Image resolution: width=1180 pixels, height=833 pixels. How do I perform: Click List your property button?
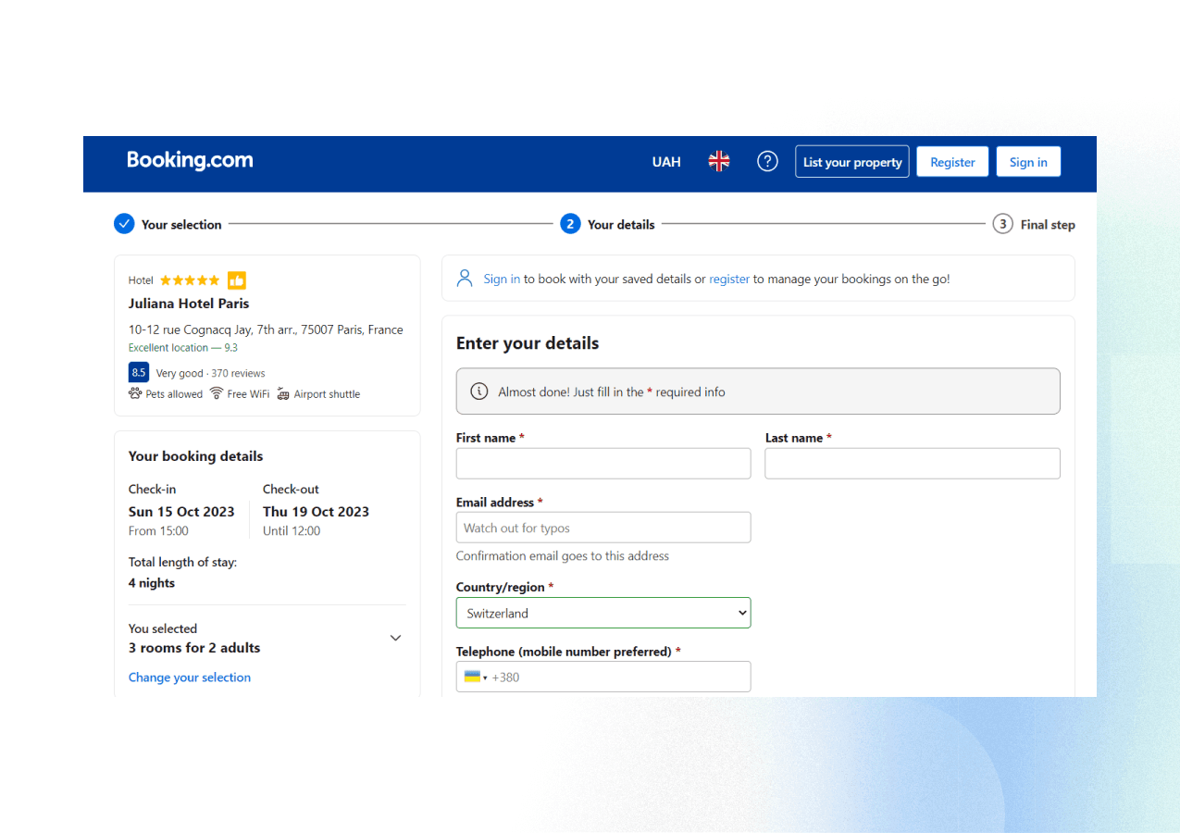(852, 162)
